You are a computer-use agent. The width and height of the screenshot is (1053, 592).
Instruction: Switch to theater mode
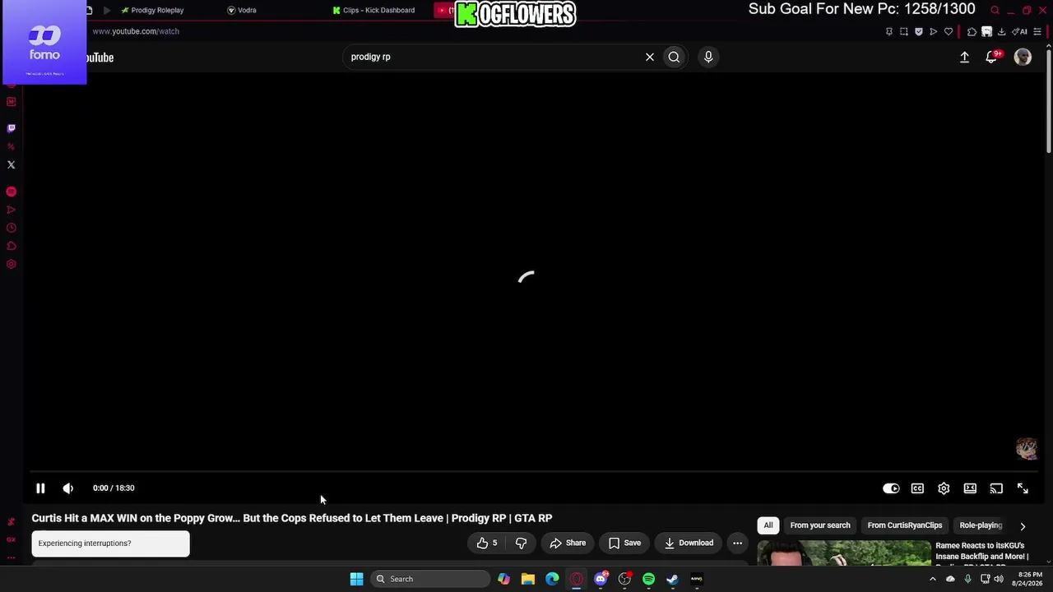pyautogui.click(x=970, y=488)
